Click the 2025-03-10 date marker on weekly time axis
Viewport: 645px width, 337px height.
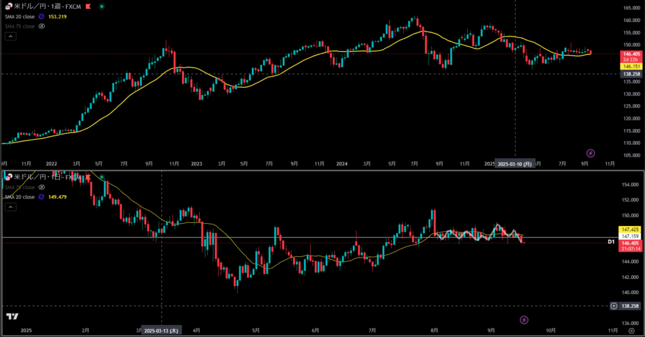tap(515, 163)
